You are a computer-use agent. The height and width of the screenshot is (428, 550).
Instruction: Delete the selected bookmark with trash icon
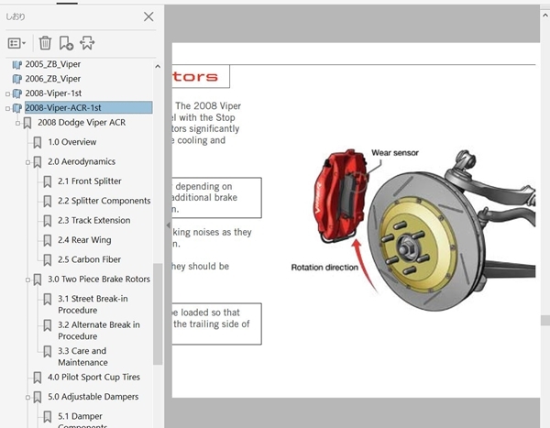tap(45, 43)
